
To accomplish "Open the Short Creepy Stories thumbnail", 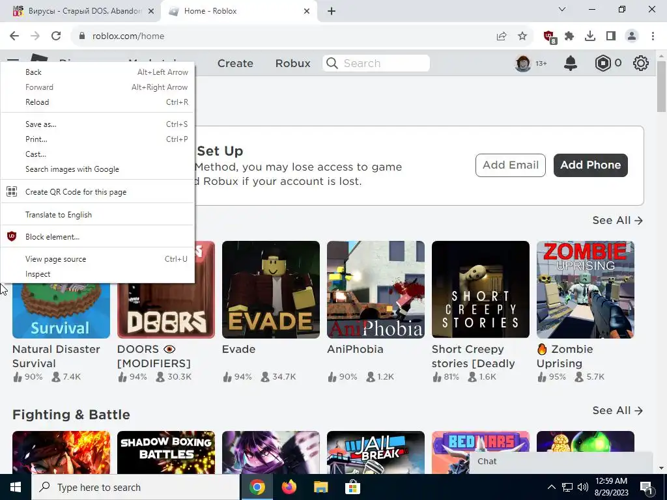I will [481, 290].
